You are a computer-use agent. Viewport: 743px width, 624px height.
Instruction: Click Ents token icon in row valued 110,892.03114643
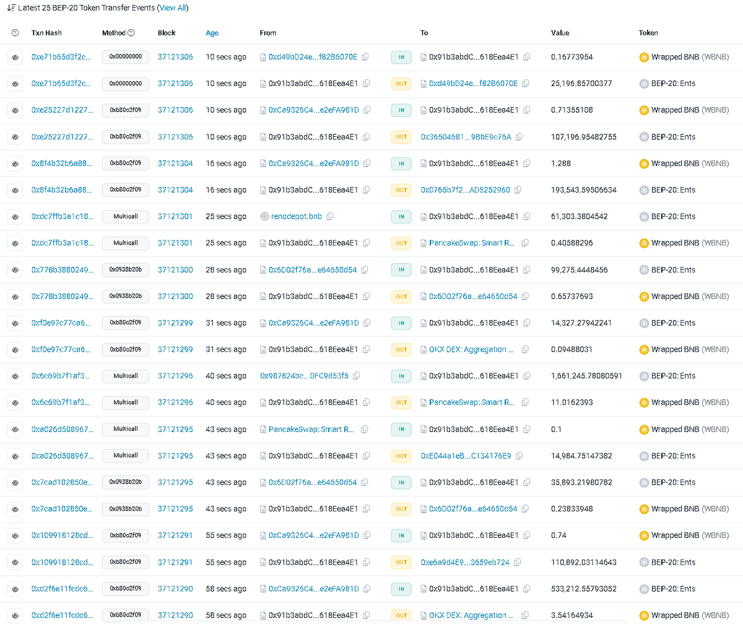click(644, 563)
